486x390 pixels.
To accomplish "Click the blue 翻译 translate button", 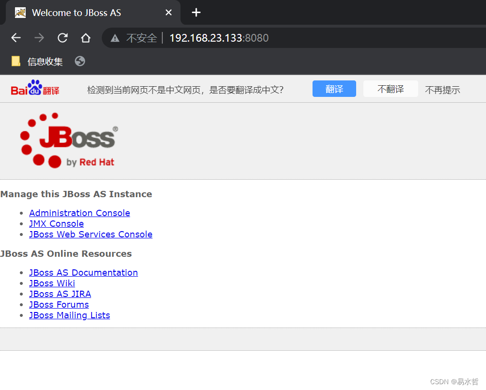I will pyautogui.click(x=334, y=89).
